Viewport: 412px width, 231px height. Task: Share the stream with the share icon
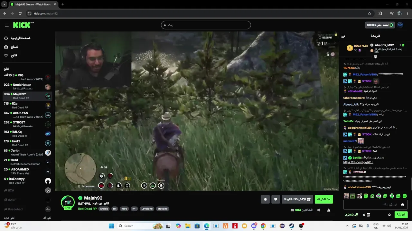tap(318, 210)
